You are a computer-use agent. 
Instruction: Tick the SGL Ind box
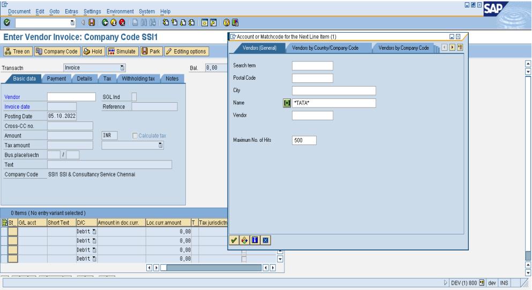click(x=134, y=97)
